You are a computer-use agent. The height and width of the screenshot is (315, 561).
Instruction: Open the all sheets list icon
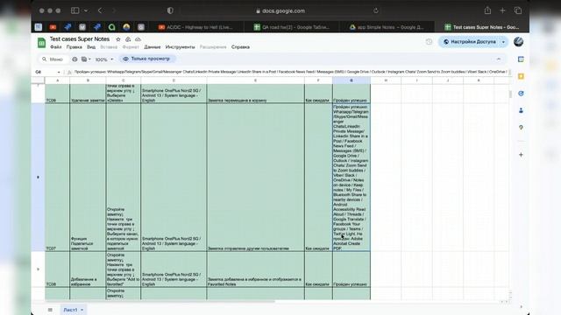(50, 310)
